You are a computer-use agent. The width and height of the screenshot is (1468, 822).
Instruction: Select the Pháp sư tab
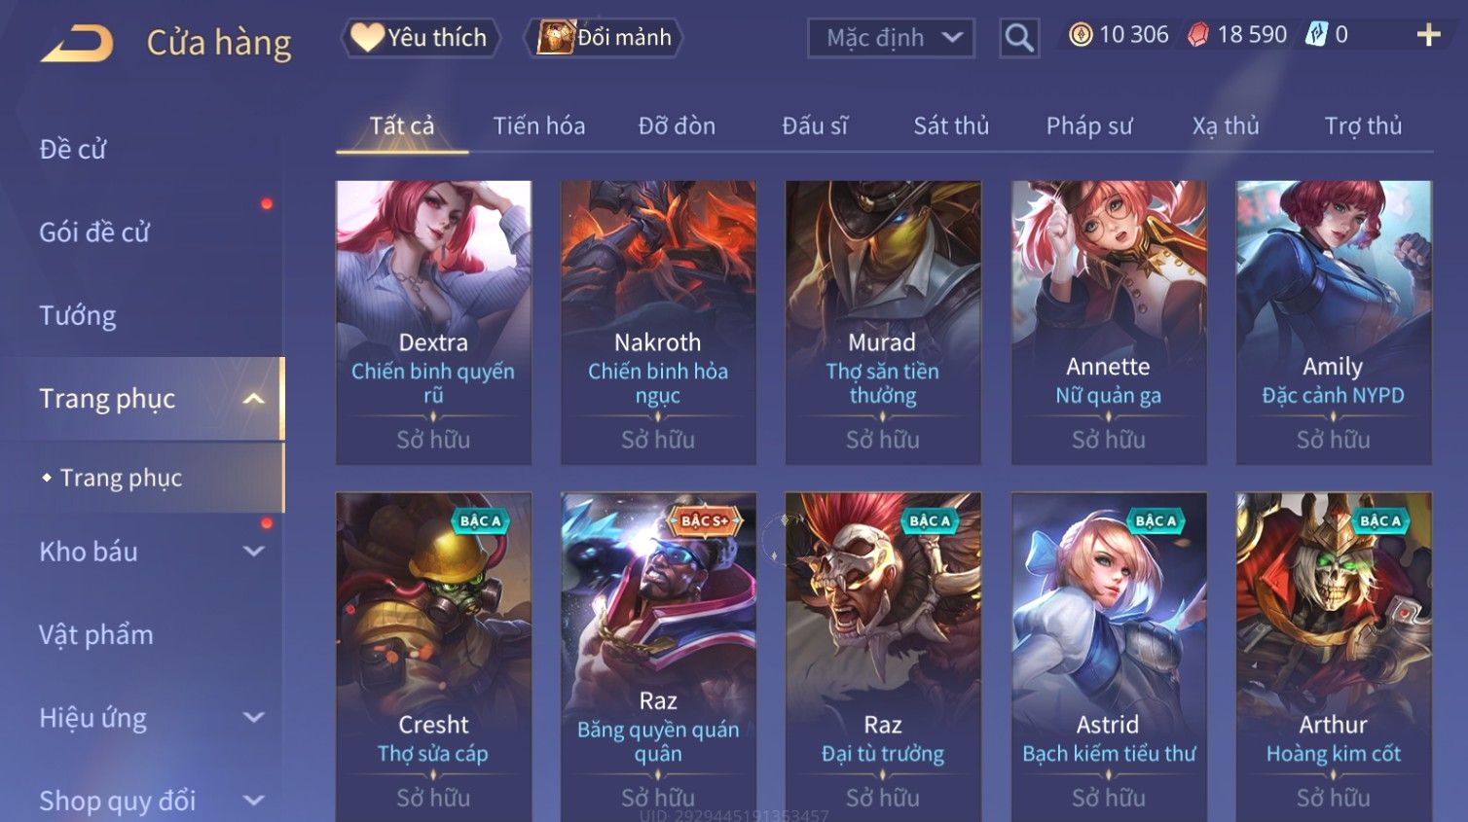pos(1089,126)
